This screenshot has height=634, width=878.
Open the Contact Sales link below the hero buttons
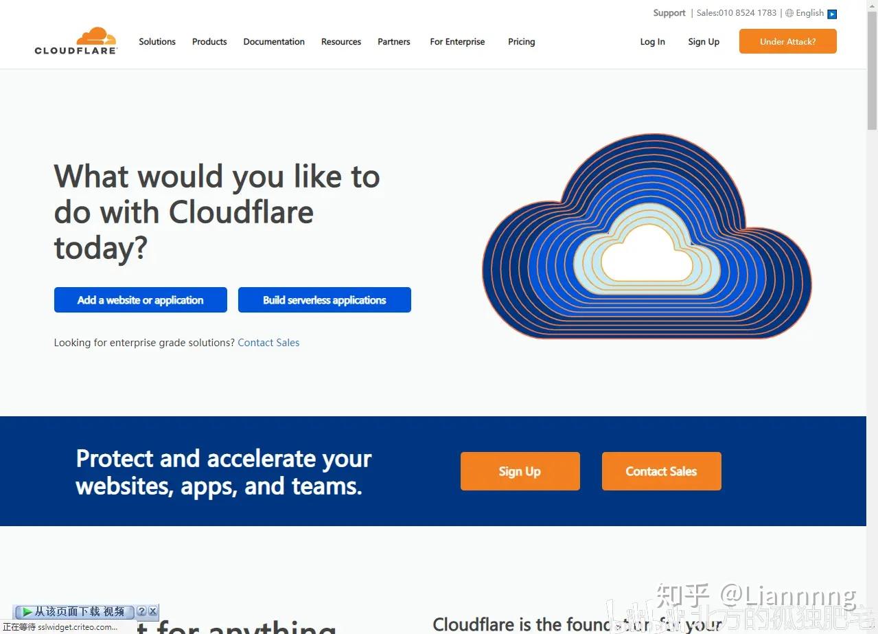[x=268, y=342]
